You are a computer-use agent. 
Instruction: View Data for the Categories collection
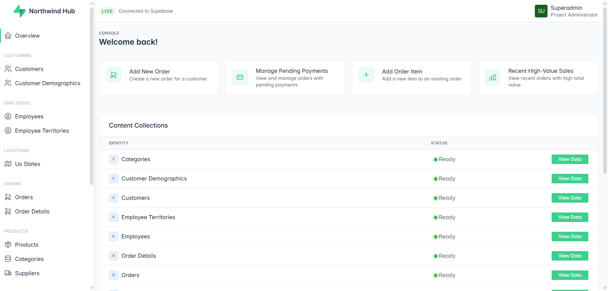point(570,159)
